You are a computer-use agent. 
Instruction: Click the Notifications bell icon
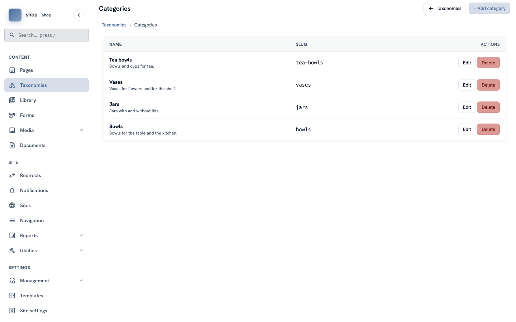[12, 190]
